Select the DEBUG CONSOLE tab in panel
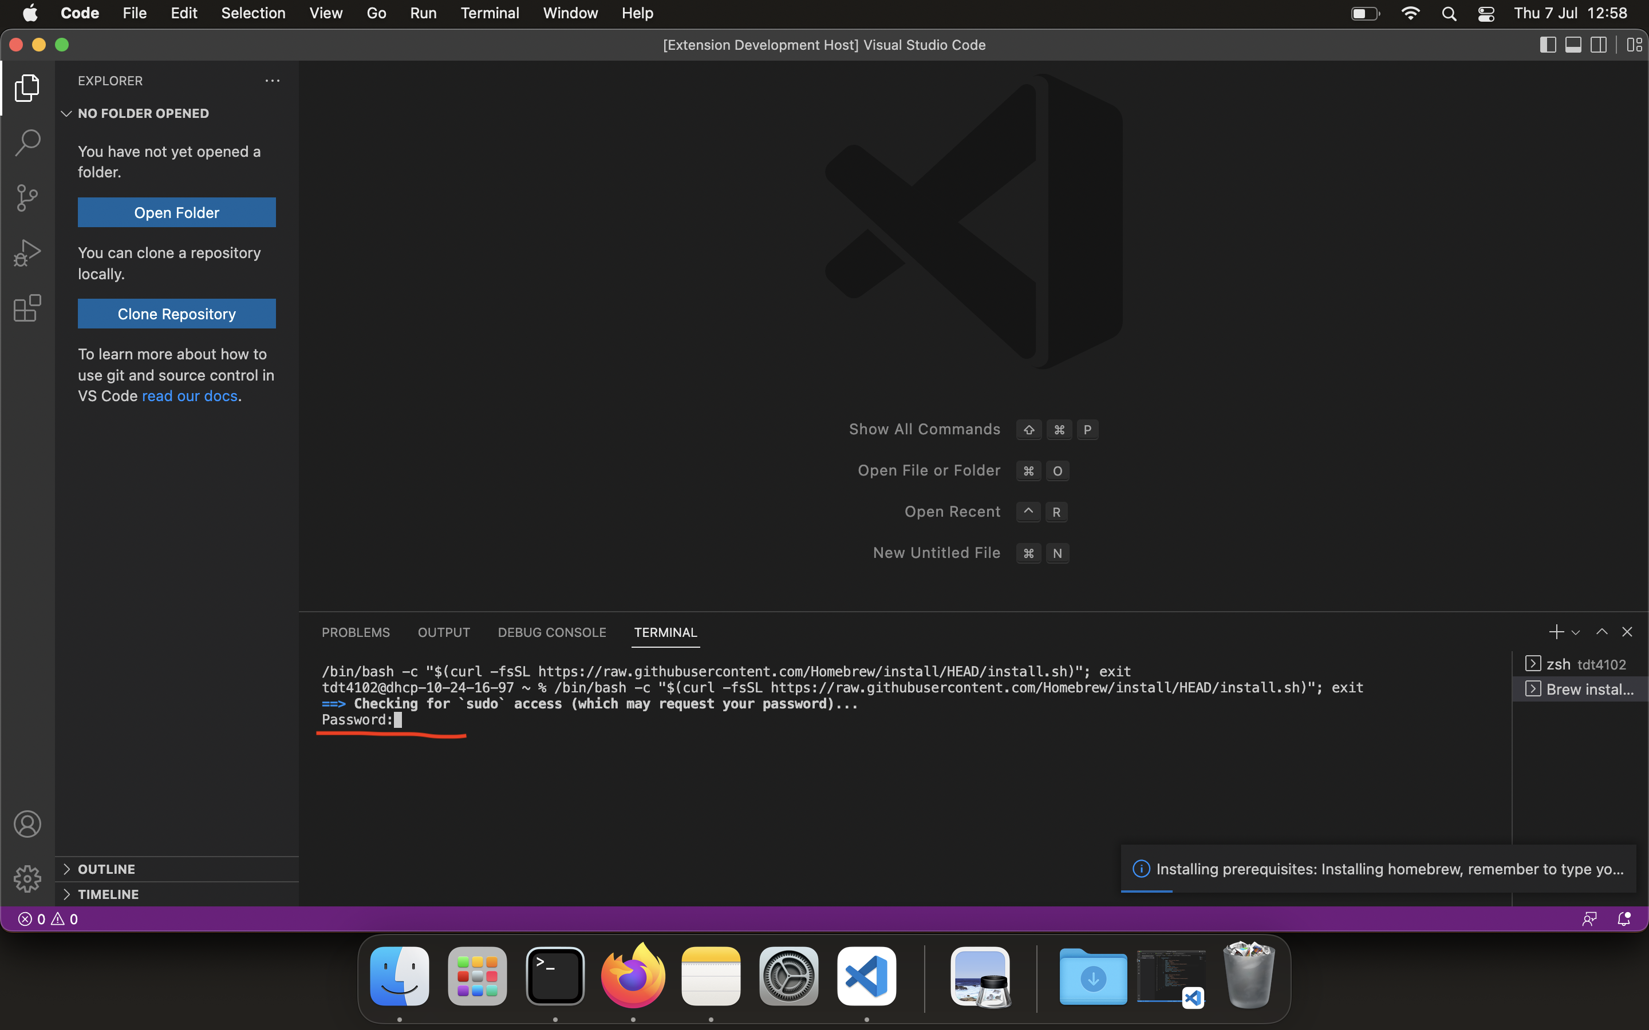Image resolution: width=1649 pixels, height=1030 pixels. point(551,631)
